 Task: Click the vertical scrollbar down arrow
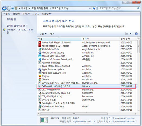pyautogui.click(x=139, y=111)
